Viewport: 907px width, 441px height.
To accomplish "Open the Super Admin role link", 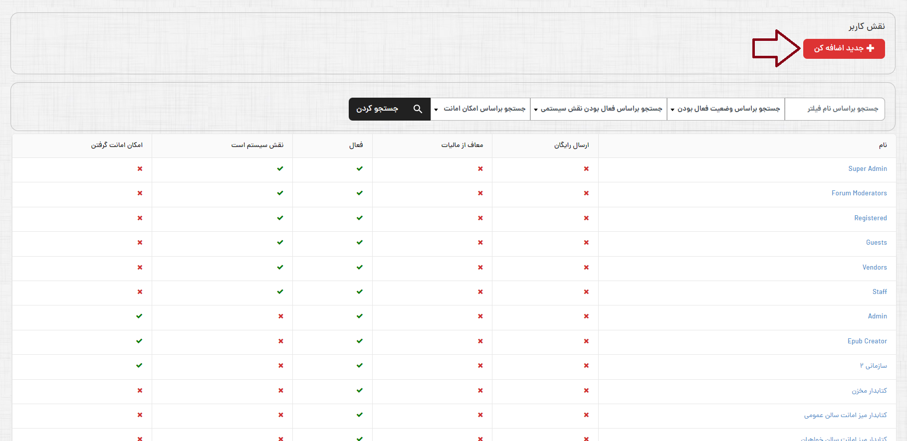I will click(x=867, y=169).
